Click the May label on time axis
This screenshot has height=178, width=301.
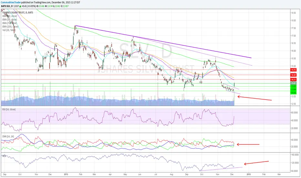coord(125,174)
